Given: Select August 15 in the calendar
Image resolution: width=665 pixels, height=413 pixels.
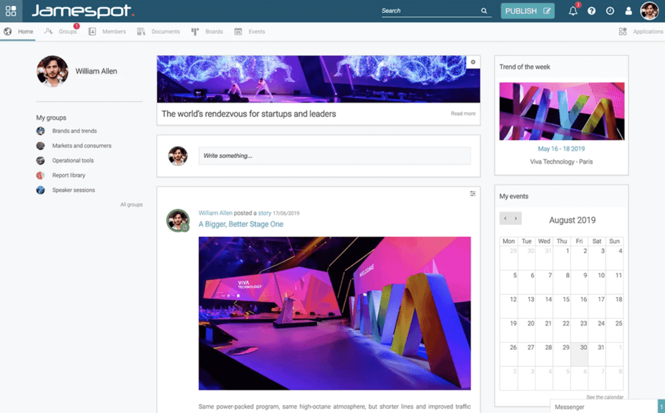Looking at the screenshot, I should (x=561, y=306).
